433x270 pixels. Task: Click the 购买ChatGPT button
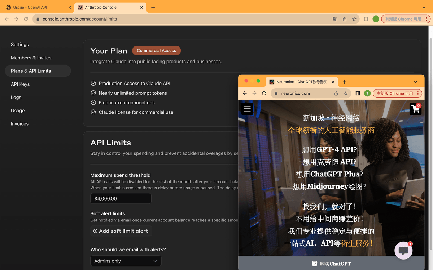pos(331,264)
